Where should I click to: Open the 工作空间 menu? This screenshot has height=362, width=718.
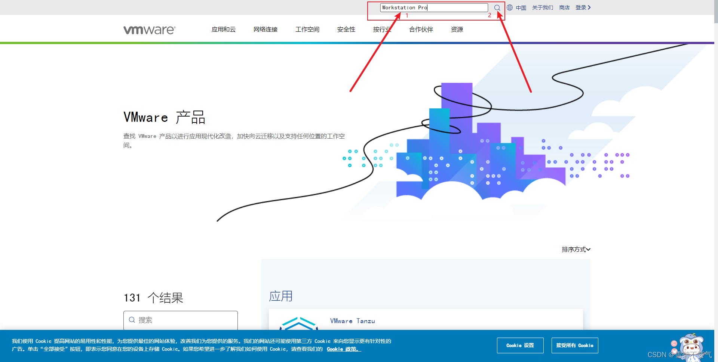click(307, 30)
